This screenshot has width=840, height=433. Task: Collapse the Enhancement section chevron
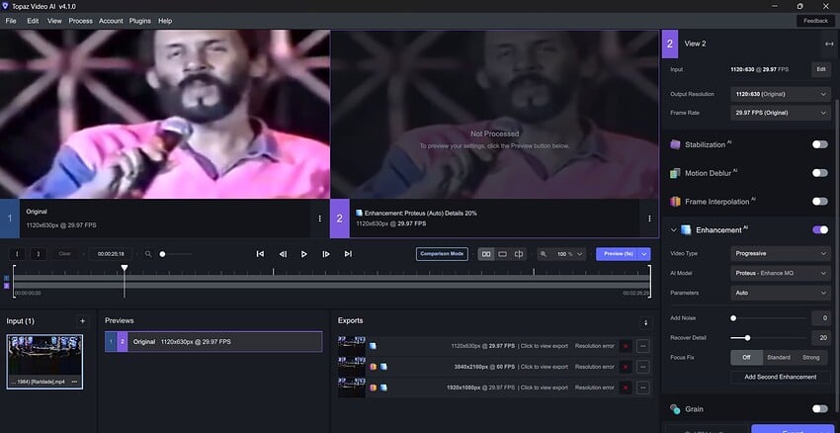pos(673,230)
